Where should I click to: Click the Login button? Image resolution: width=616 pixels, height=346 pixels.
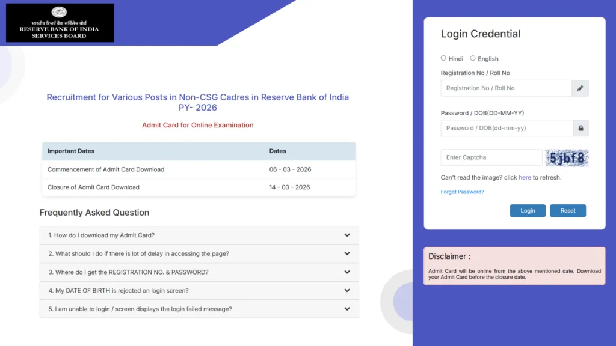tap(528, 210)
